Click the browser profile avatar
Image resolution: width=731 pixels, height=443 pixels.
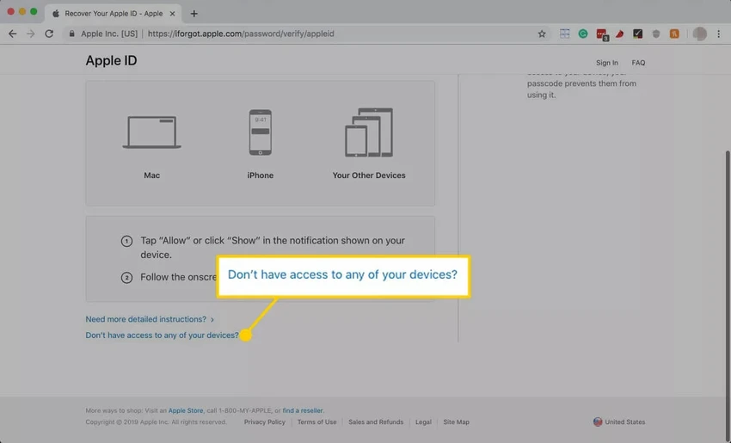point(699,34)
